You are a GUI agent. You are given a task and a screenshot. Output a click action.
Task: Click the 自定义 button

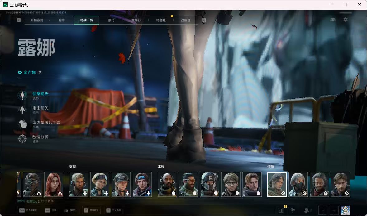coord(70,210)
